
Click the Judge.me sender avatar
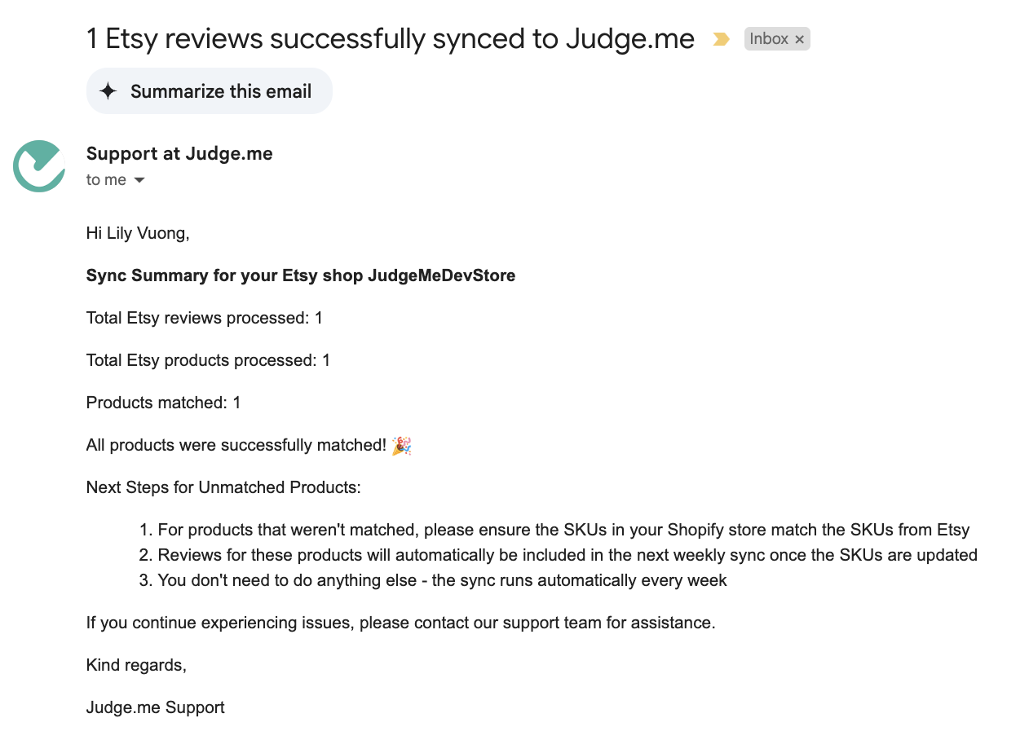tap(39, 166)
